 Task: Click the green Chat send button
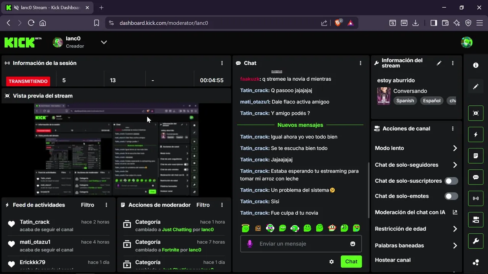[351, 261]
